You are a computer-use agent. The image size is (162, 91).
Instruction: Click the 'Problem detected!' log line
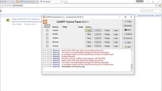[68, 56]
